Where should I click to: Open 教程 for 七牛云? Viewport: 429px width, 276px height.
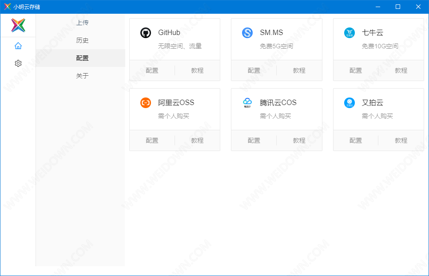(x=401, y=70)
